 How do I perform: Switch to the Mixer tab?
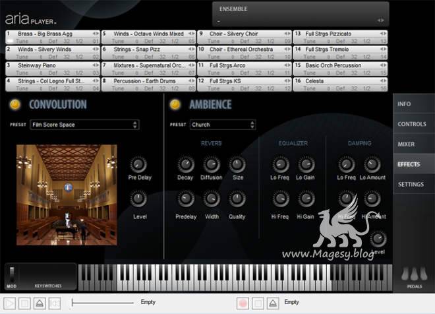(x=414, y=144)
